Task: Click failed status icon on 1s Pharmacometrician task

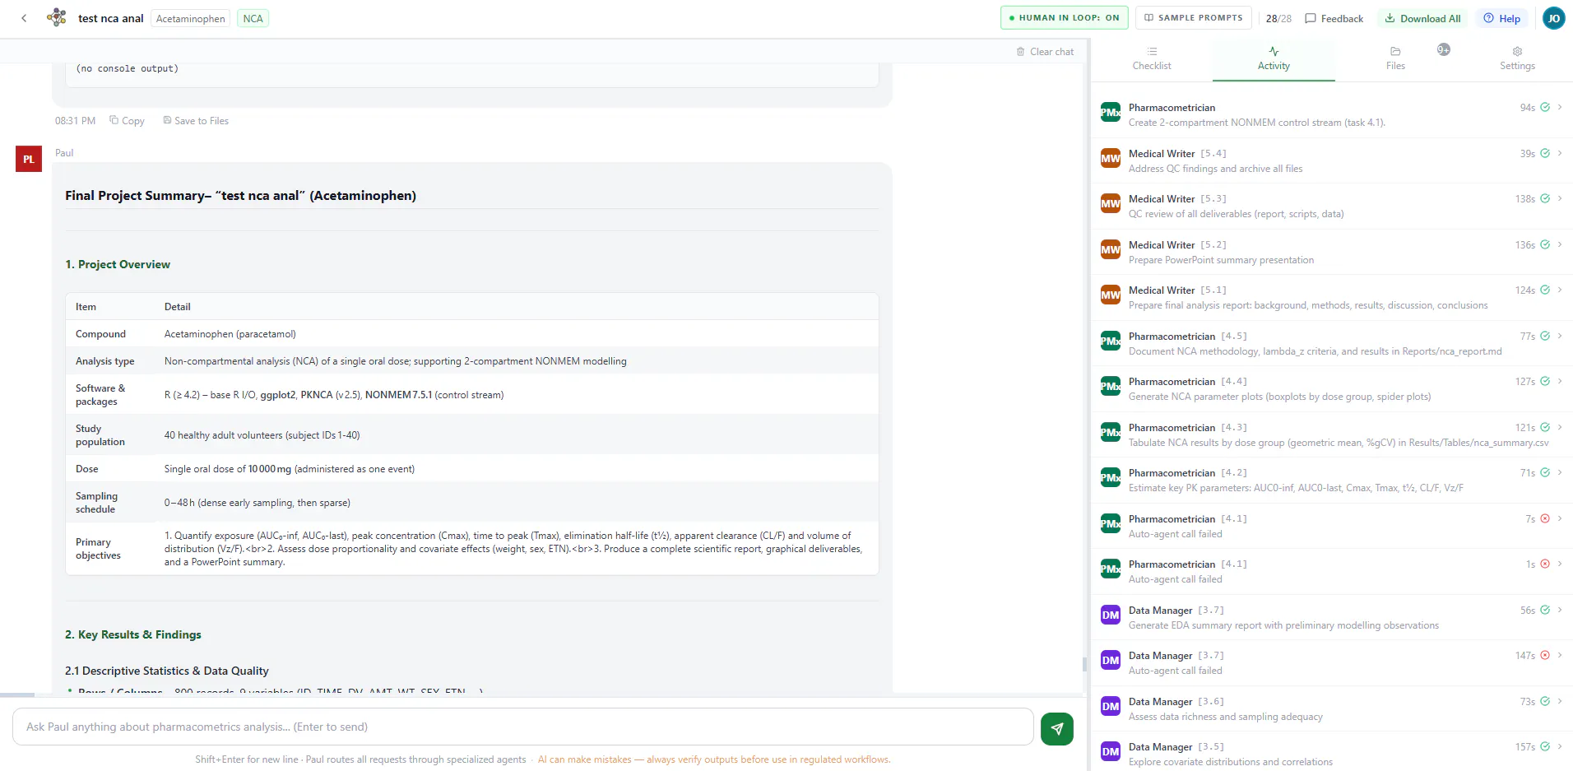Action: coord(1544,564)
